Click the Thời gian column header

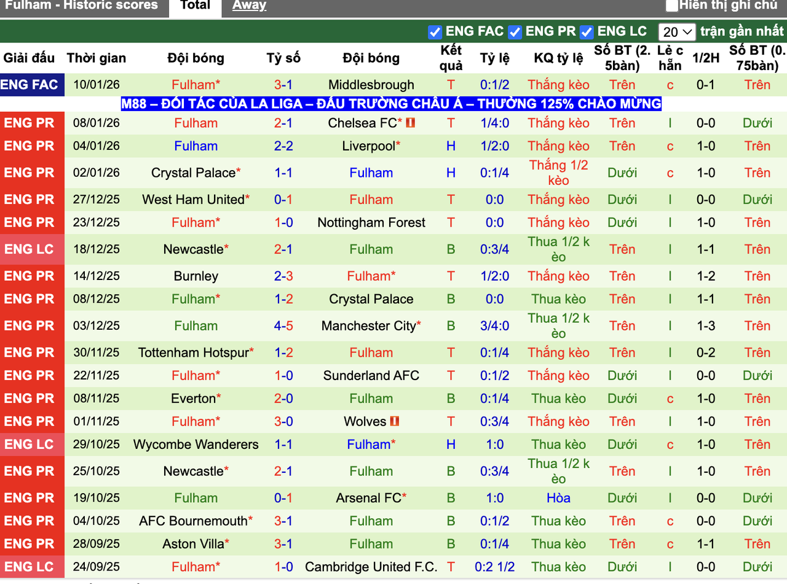point(97,58)
